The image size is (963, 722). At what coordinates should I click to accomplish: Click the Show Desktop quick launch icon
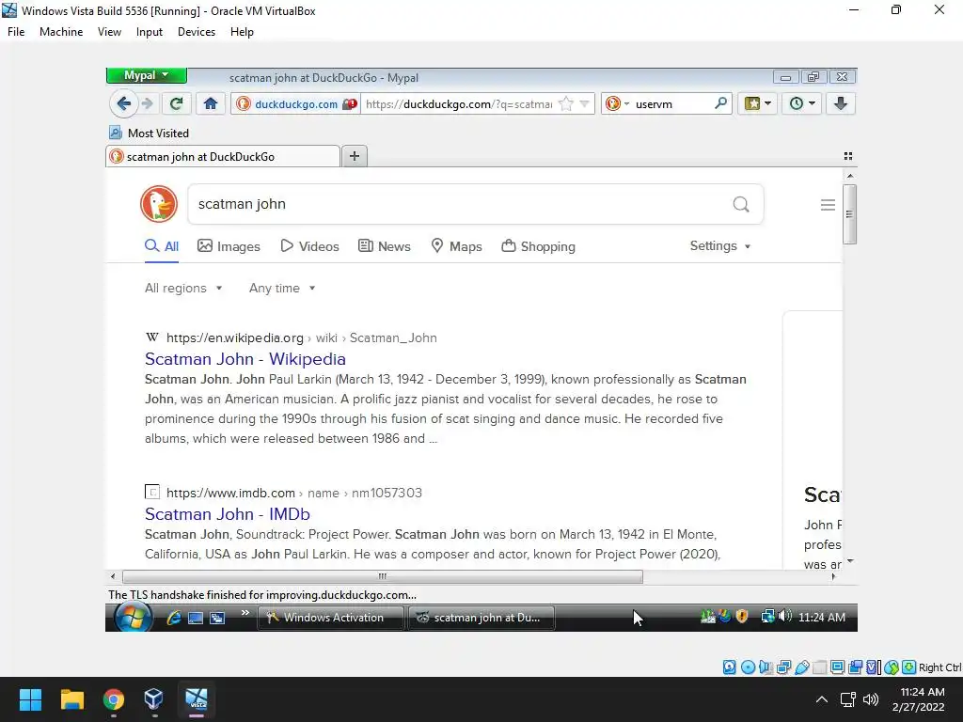(196, 618)
